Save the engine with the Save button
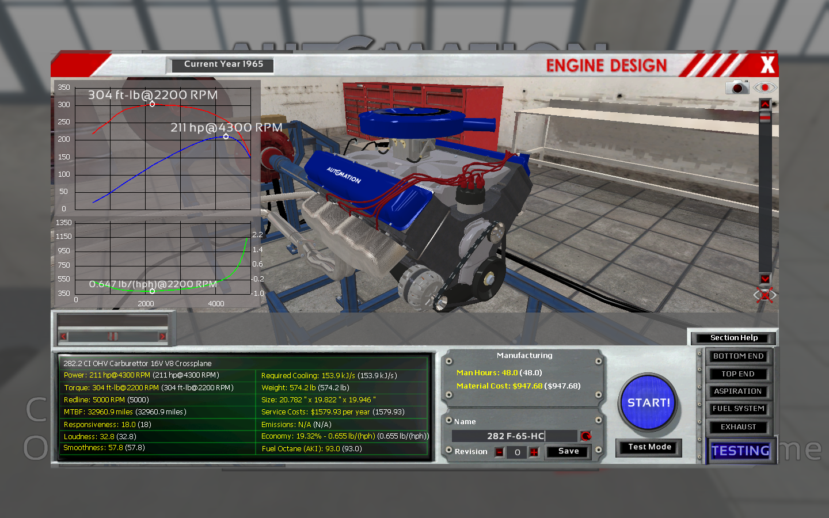829x518 pixels. 568,451
